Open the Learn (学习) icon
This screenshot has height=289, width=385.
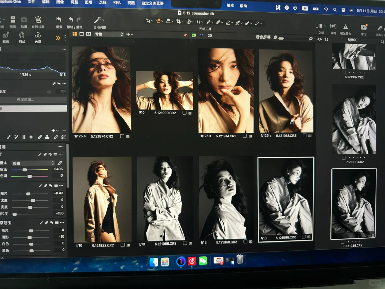tap(364, 27)
